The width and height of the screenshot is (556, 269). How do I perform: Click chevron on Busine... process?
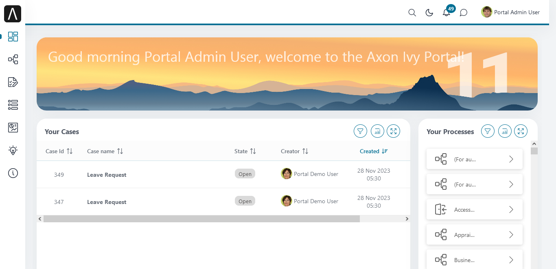click(511, 260)
